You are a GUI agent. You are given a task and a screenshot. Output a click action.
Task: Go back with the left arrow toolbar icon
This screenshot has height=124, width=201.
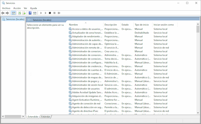coord(3,13)
